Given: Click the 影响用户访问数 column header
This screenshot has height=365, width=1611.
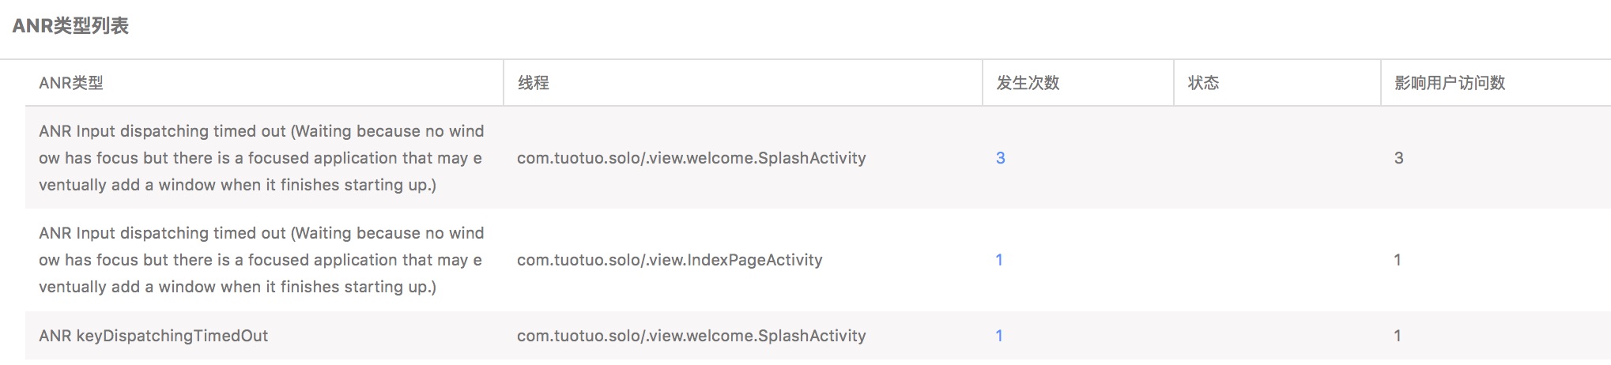Looking at the screenshot, I should point(1450,83).
